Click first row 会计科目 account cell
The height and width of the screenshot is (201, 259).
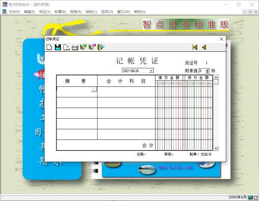tap(126, 92)
